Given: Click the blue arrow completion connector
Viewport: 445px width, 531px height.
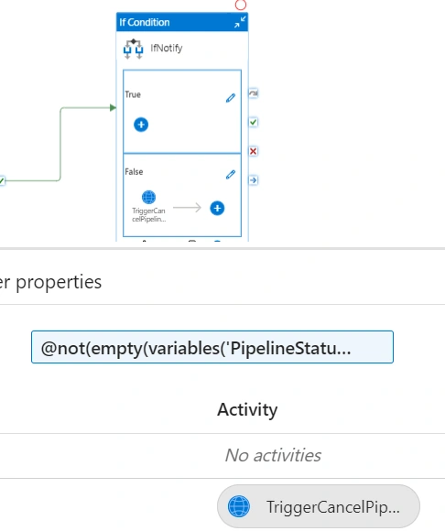Looking at the screenshot, I should click(254, 180).
